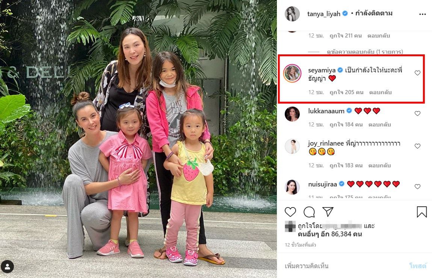
Task: View the 86,384 others likes list
Action: [330, 234]
